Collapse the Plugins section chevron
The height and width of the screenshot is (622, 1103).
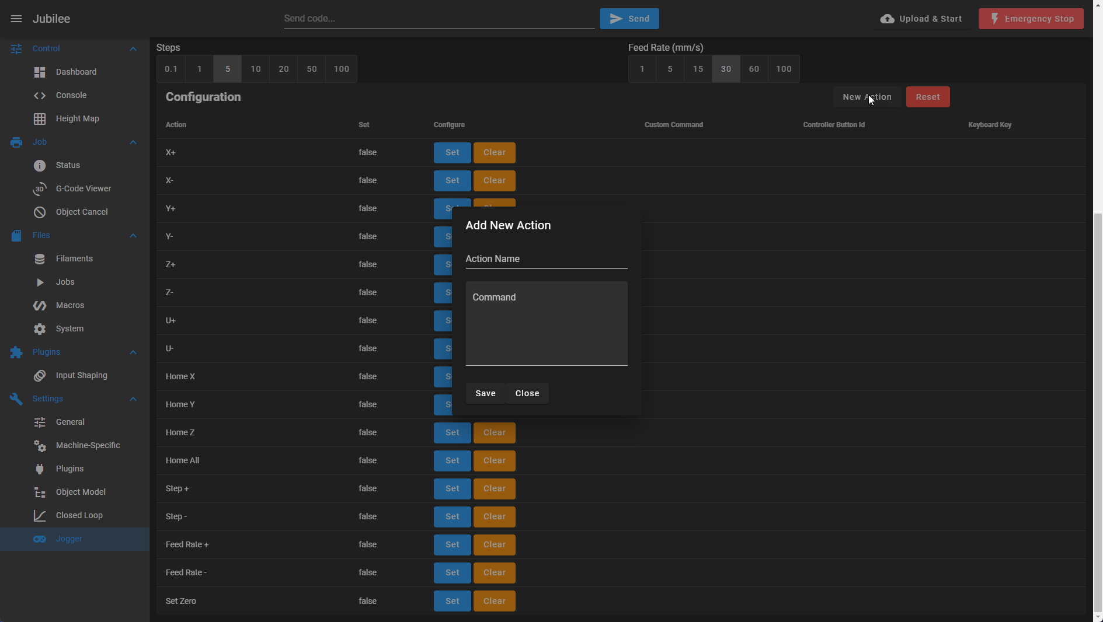tap(133, 352)
